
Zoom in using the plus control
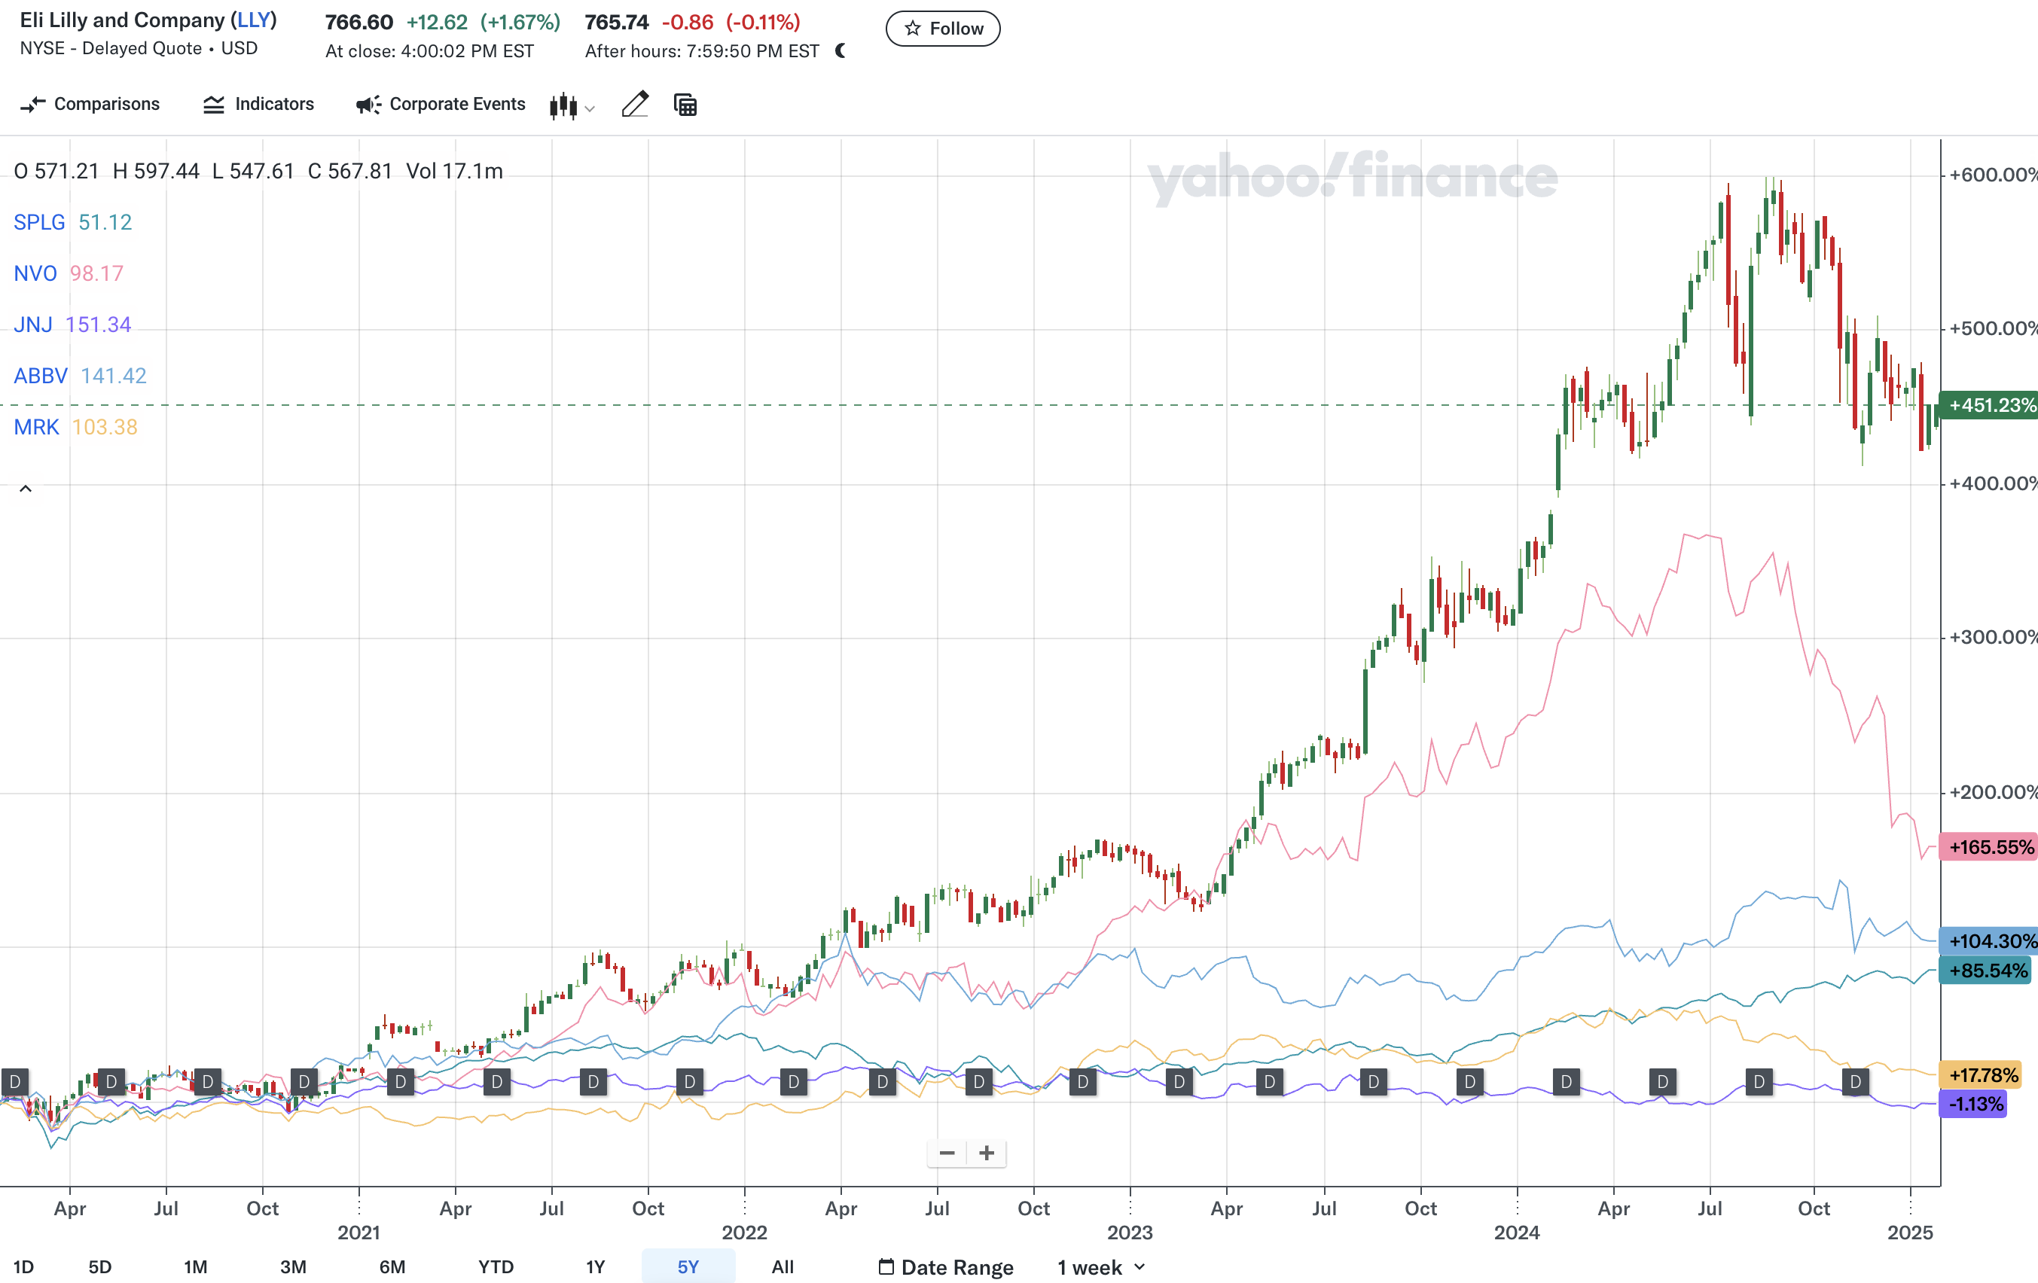coord(987,1153)
